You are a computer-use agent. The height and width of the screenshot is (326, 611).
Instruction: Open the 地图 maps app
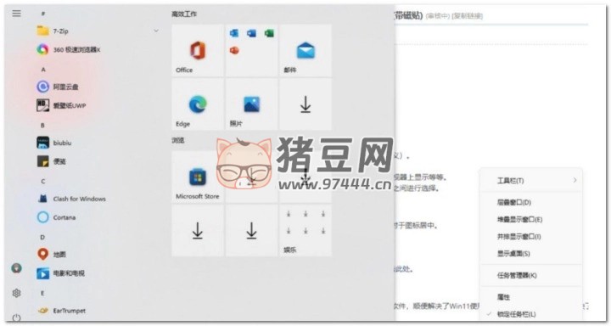(x=52, y=254)
